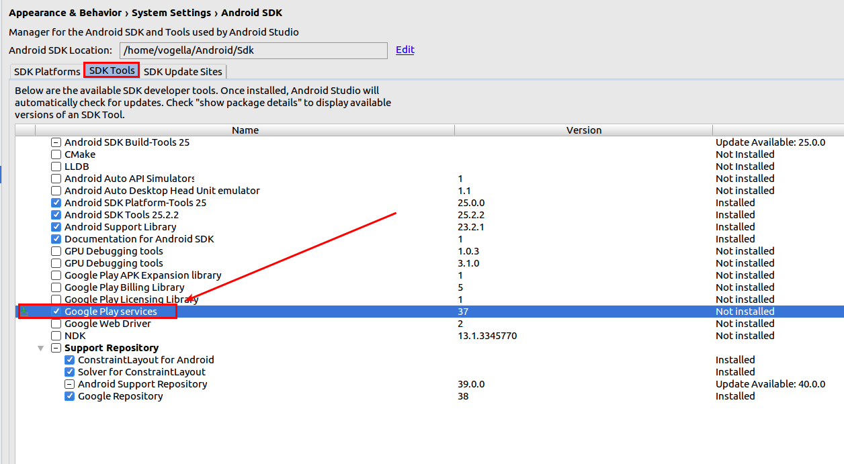Uncheck Android Support Library checkbox

[56, 227]
